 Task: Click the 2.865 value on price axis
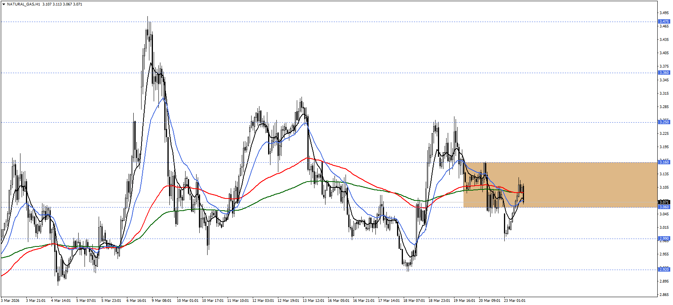coord(664,295)
